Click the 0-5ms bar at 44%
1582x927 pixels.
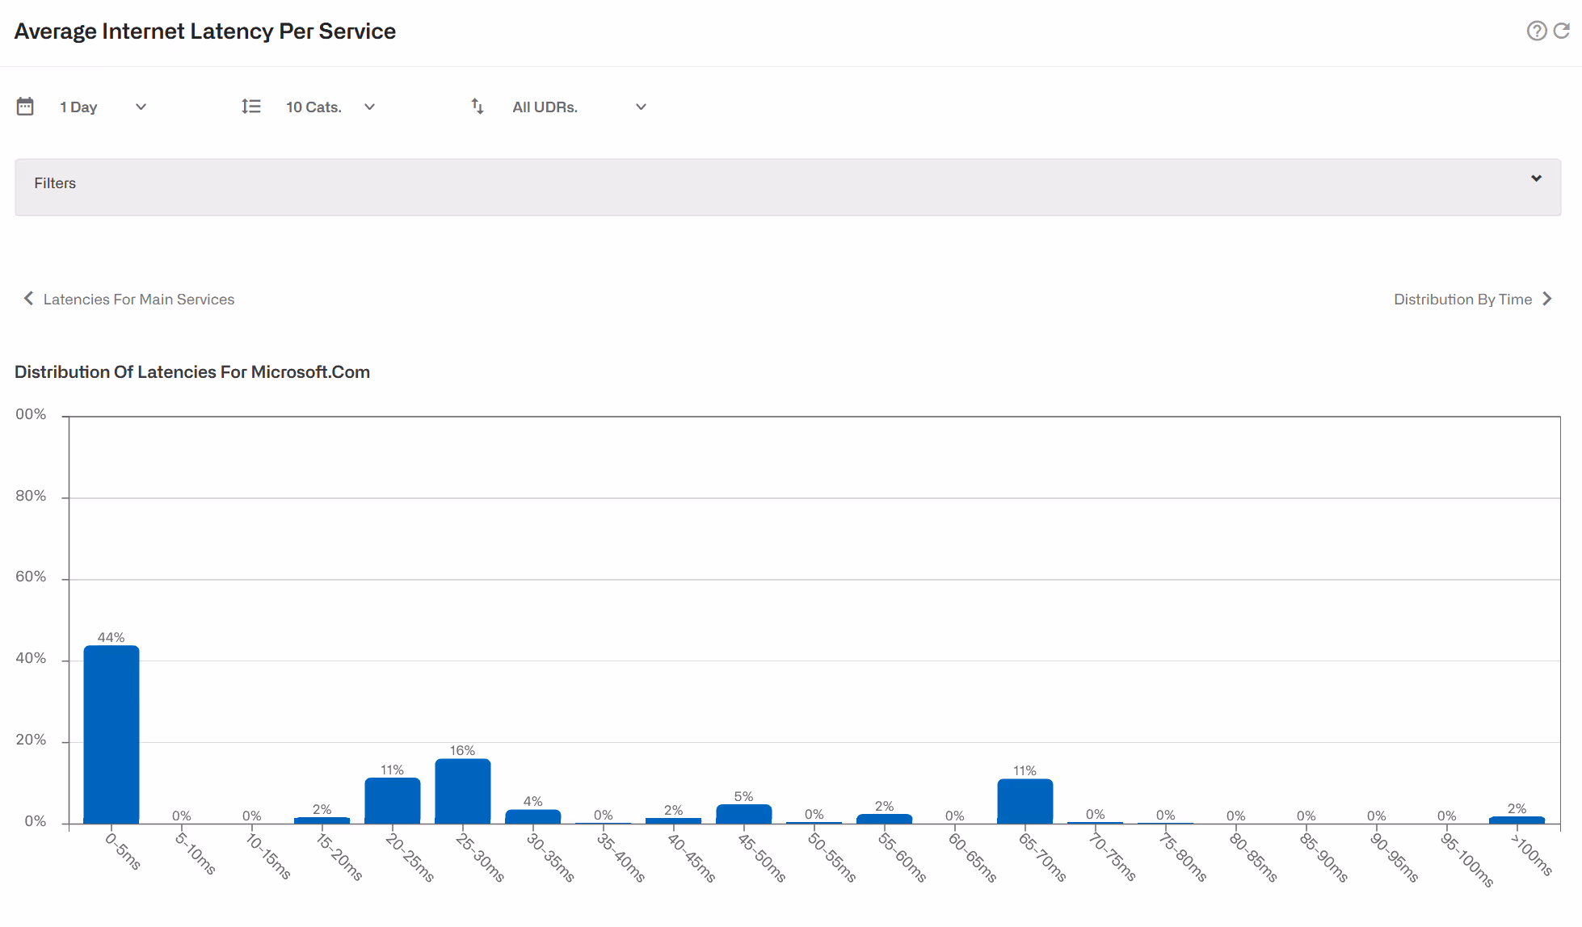(111, 733)
